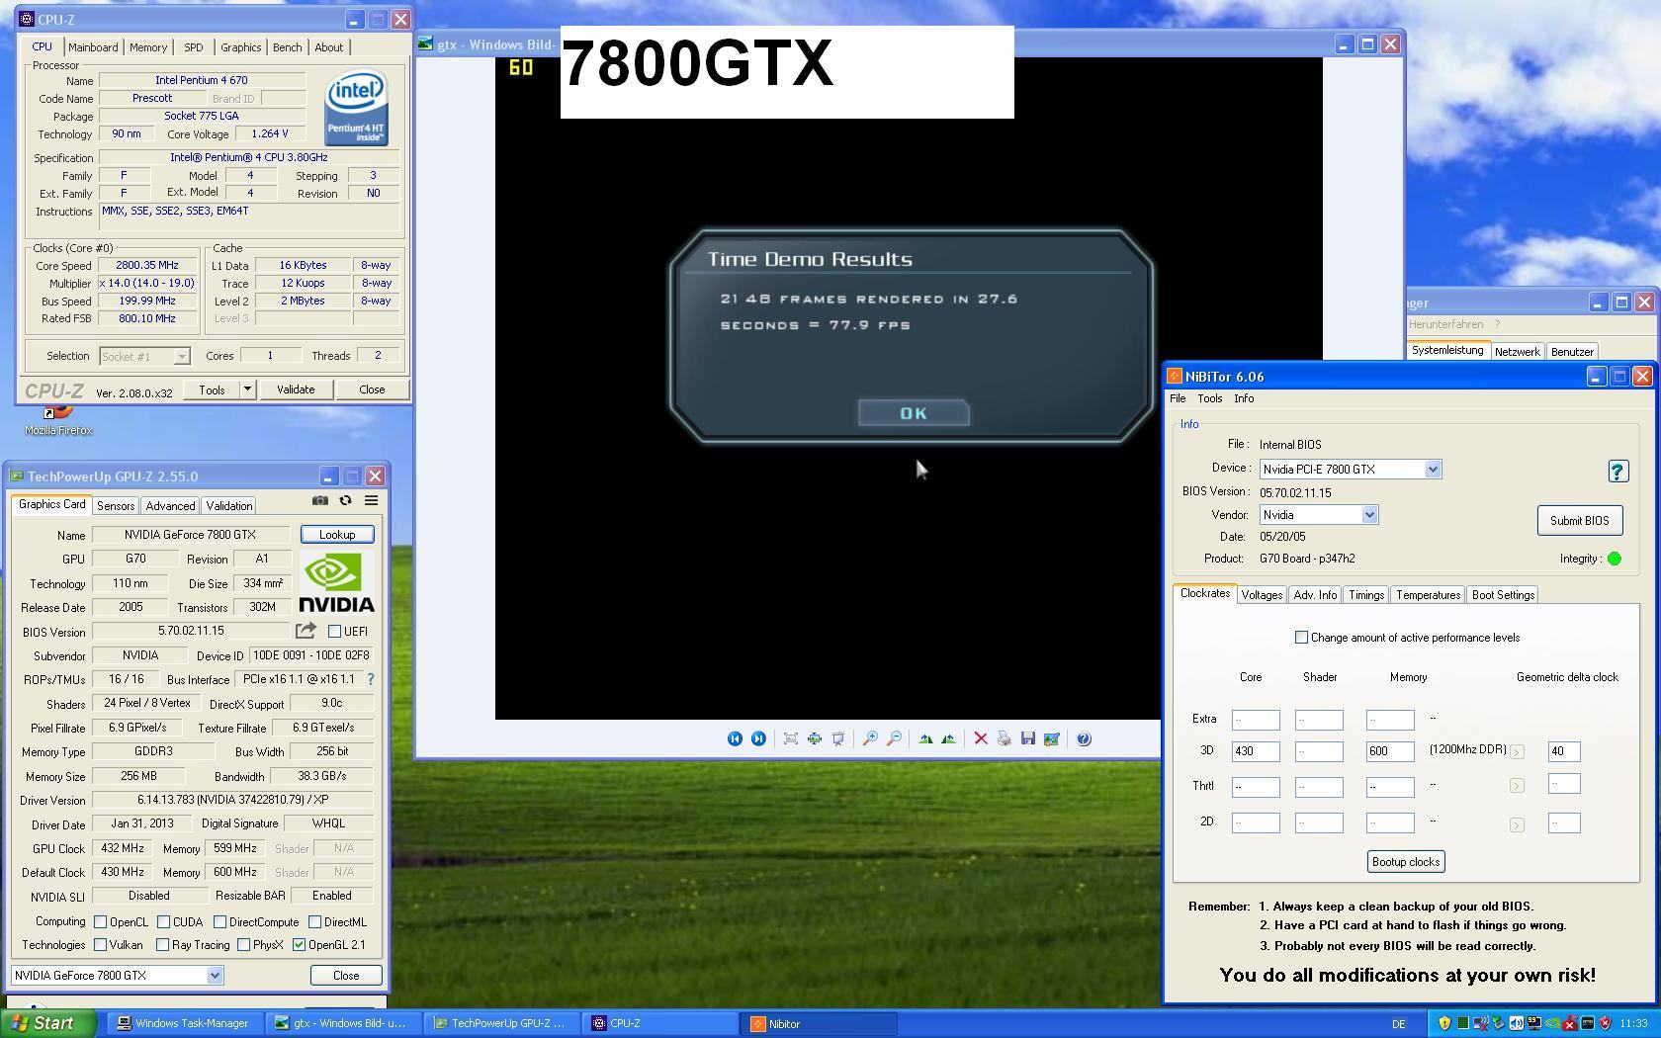
Task: Zoom out with the magnifier minus icon
Action: pyautogui.click(x=894, y=738)
